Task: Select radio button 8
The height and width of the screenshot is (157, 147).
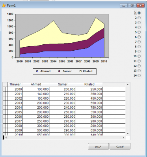Action: [139, 47]
